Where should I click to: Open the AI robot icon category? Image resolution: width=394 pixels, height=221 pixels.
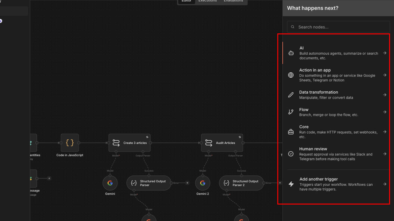(x=291, y=53)
